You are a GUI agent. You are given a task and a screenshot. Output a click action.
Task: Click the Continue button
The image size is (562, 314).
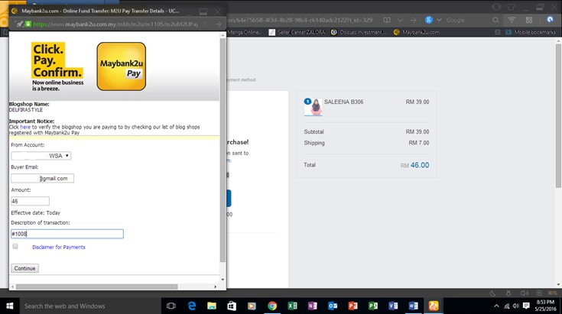pos(24,268)
